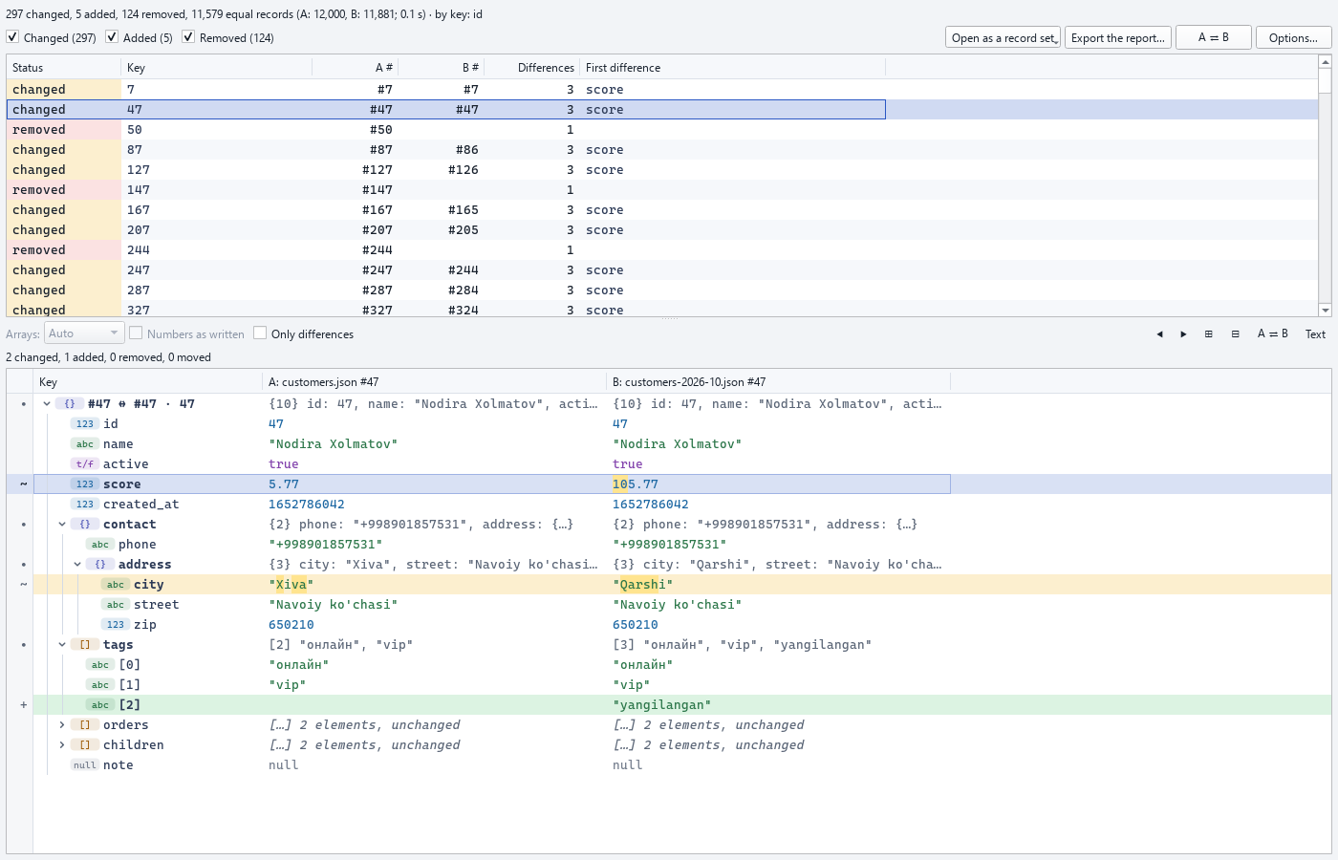Switch to Text view in detail pane

(x=1315, y=334)
